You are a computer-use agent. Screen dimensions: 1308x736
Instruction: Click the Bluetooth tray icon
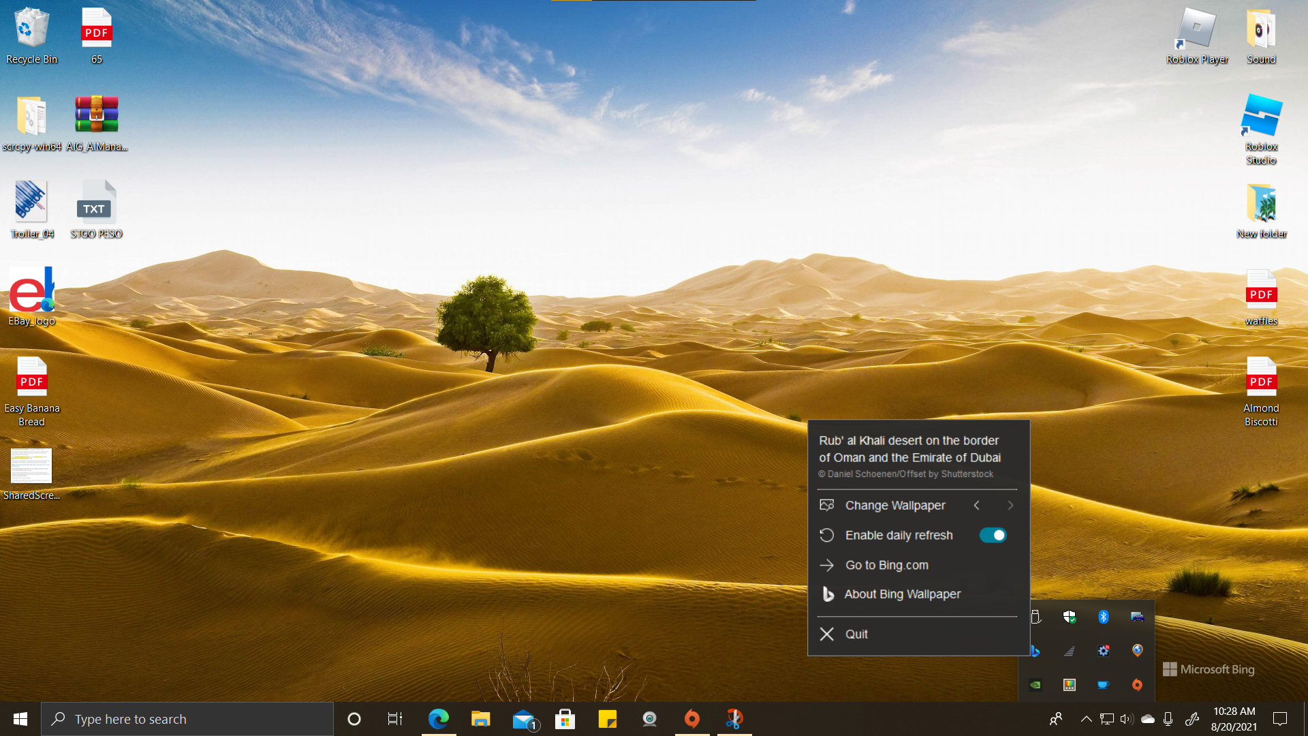pos(1104,617)
